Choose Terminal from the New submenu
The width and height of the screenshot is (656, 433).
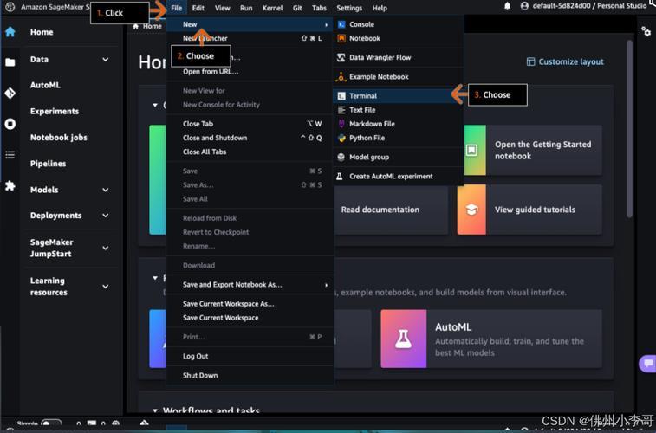click(x=363, y=96)
